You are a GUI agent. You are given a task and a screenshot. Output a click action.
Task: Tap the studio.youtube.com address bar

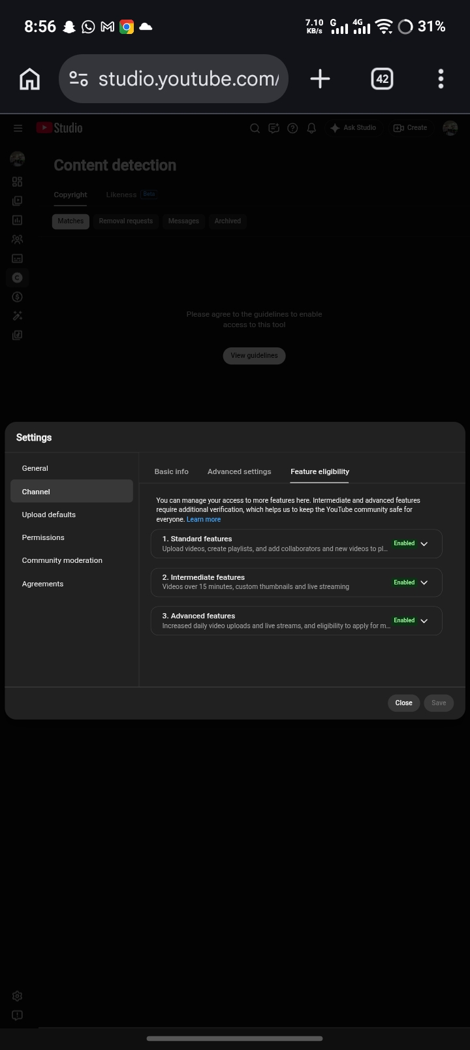click(174, 79)
